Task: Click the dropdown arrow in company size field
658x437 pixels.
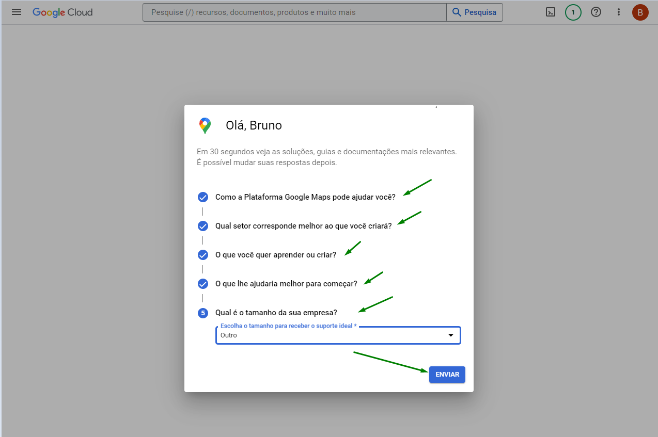Action: 451,335
